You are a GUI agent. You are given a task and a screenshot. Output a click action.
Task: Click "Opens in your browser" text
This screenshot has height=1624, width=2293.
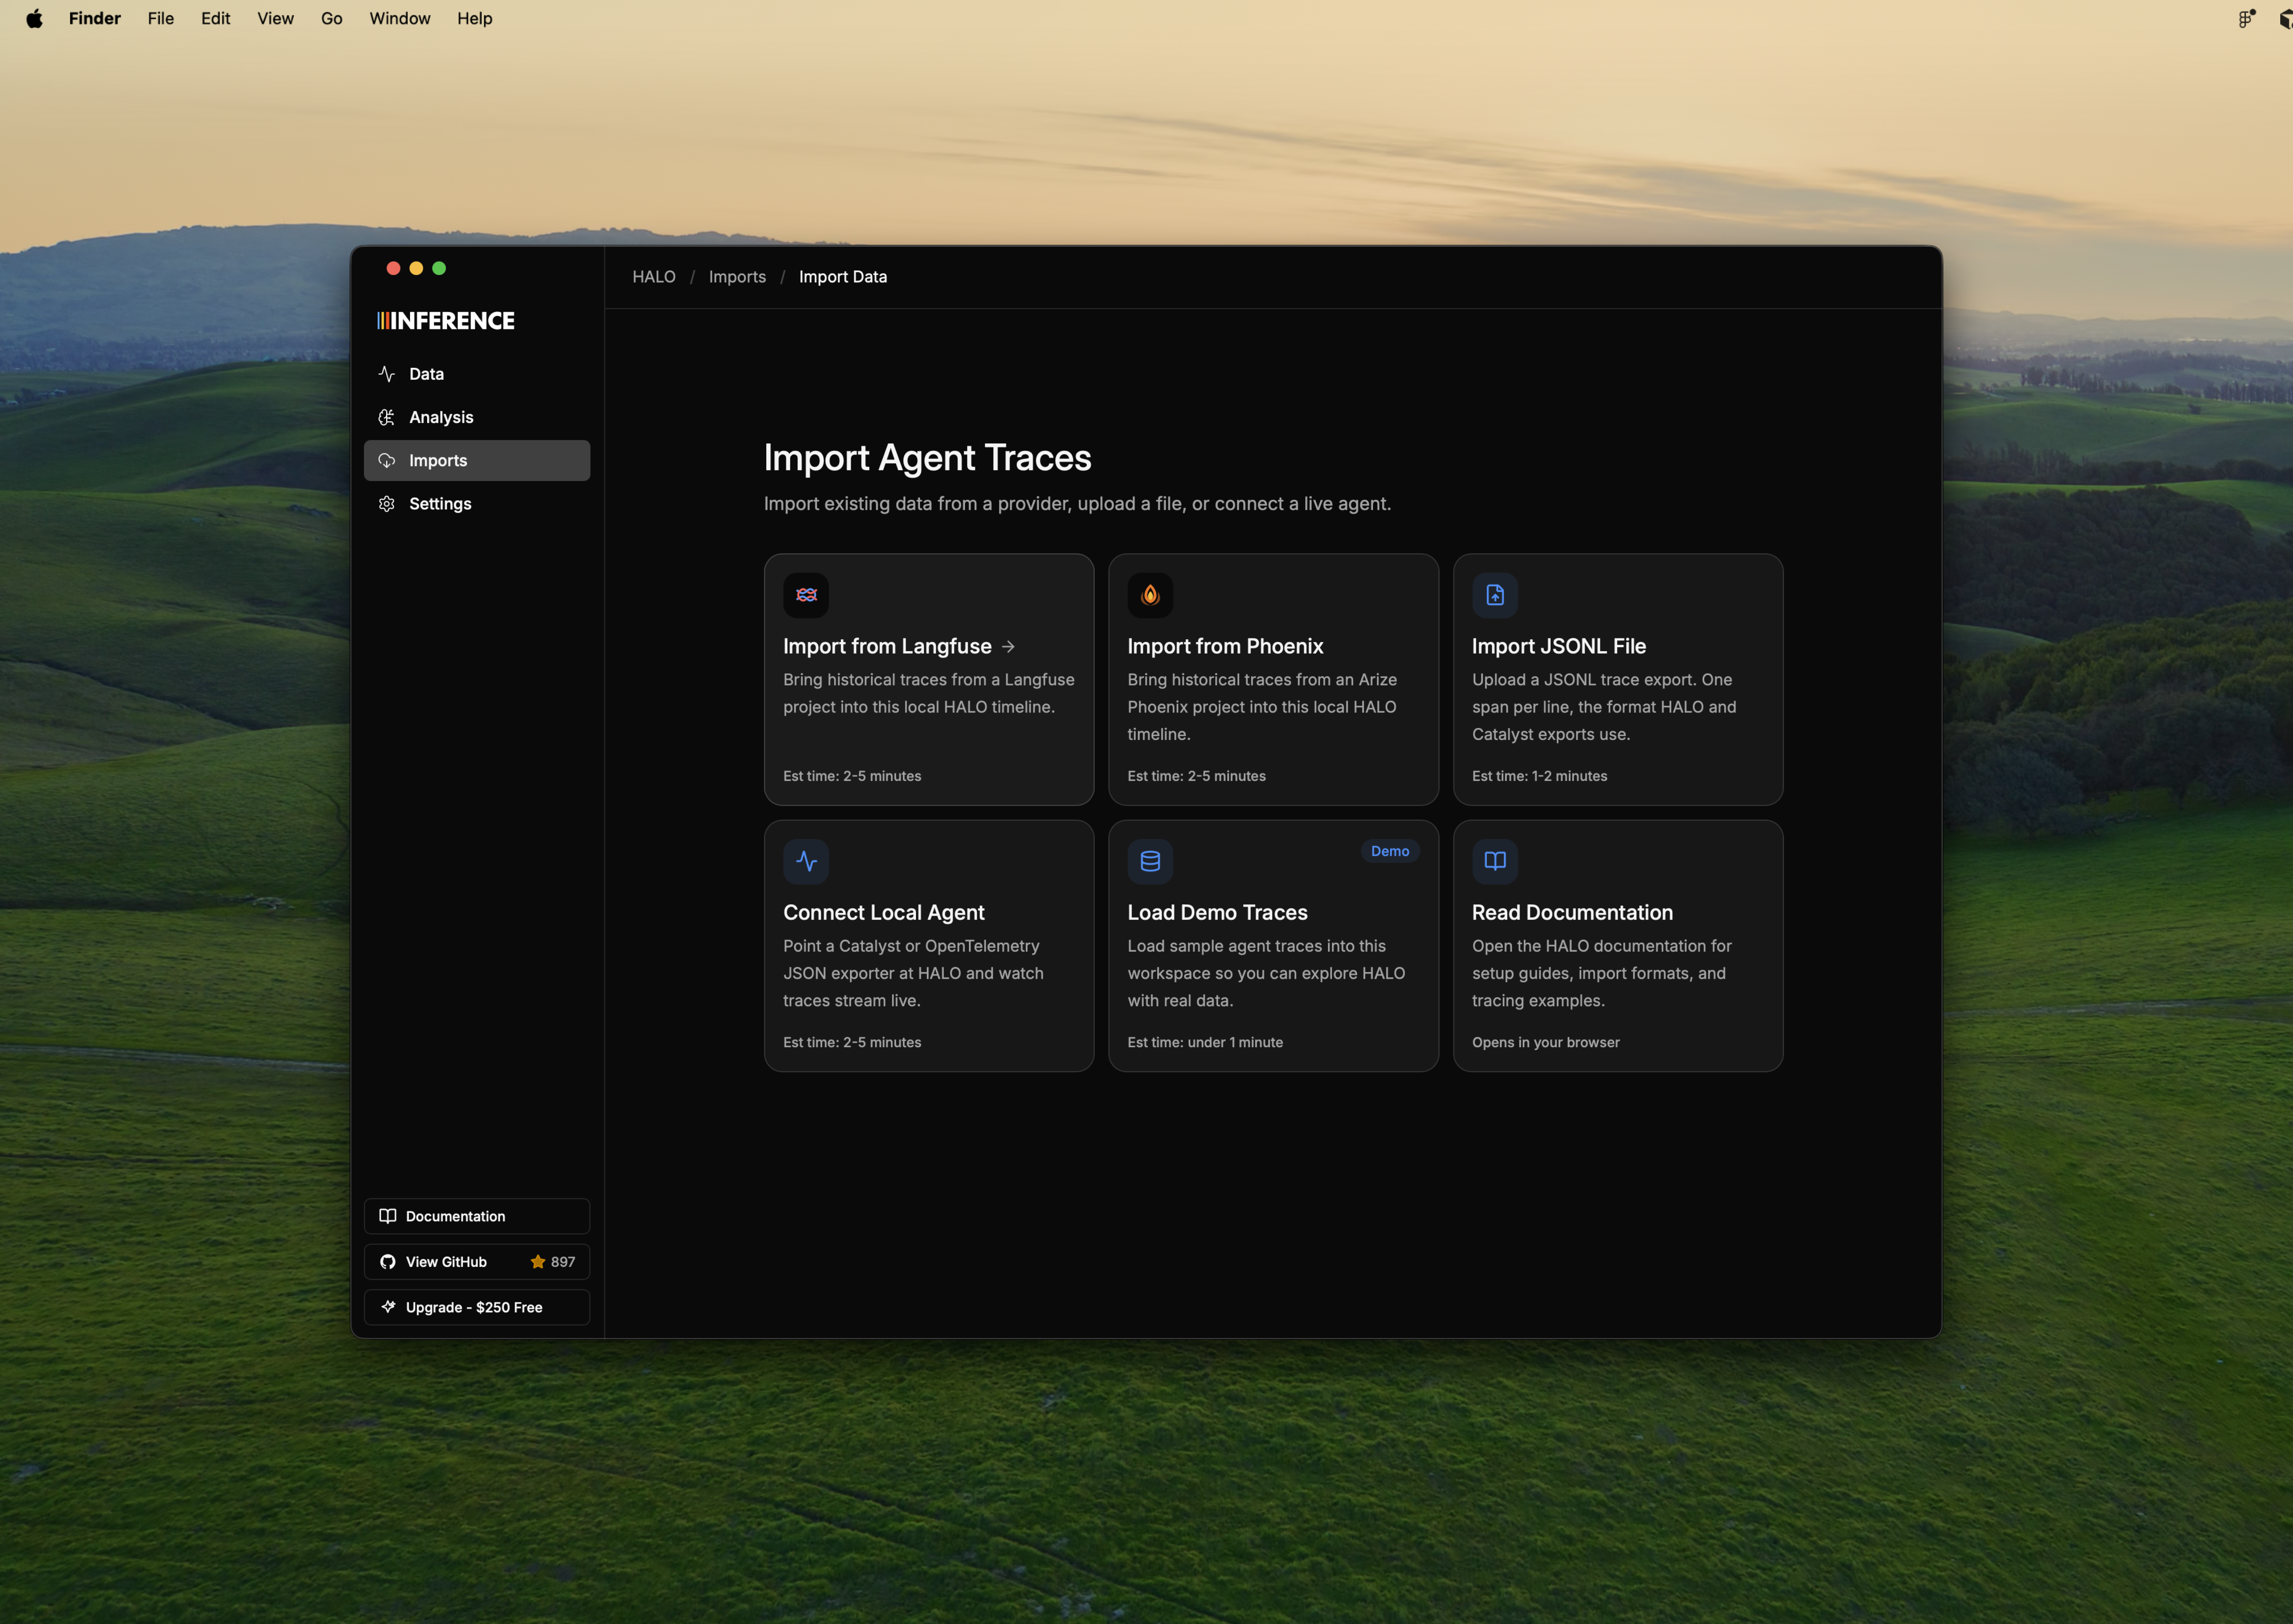tap(1546, 1042)
